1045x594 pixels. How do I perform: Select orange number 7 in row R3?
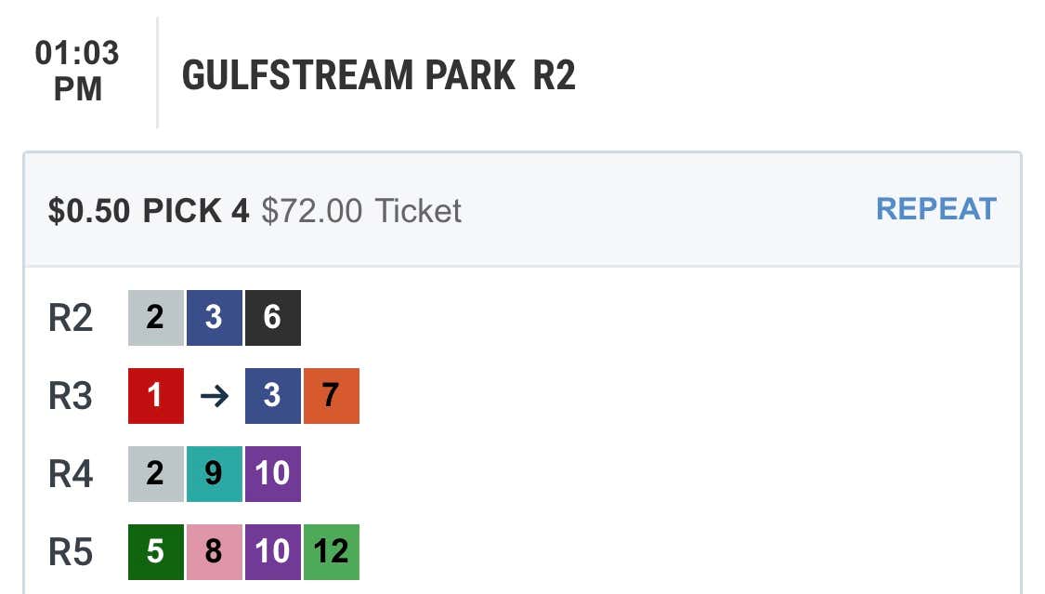click(332, 396)
